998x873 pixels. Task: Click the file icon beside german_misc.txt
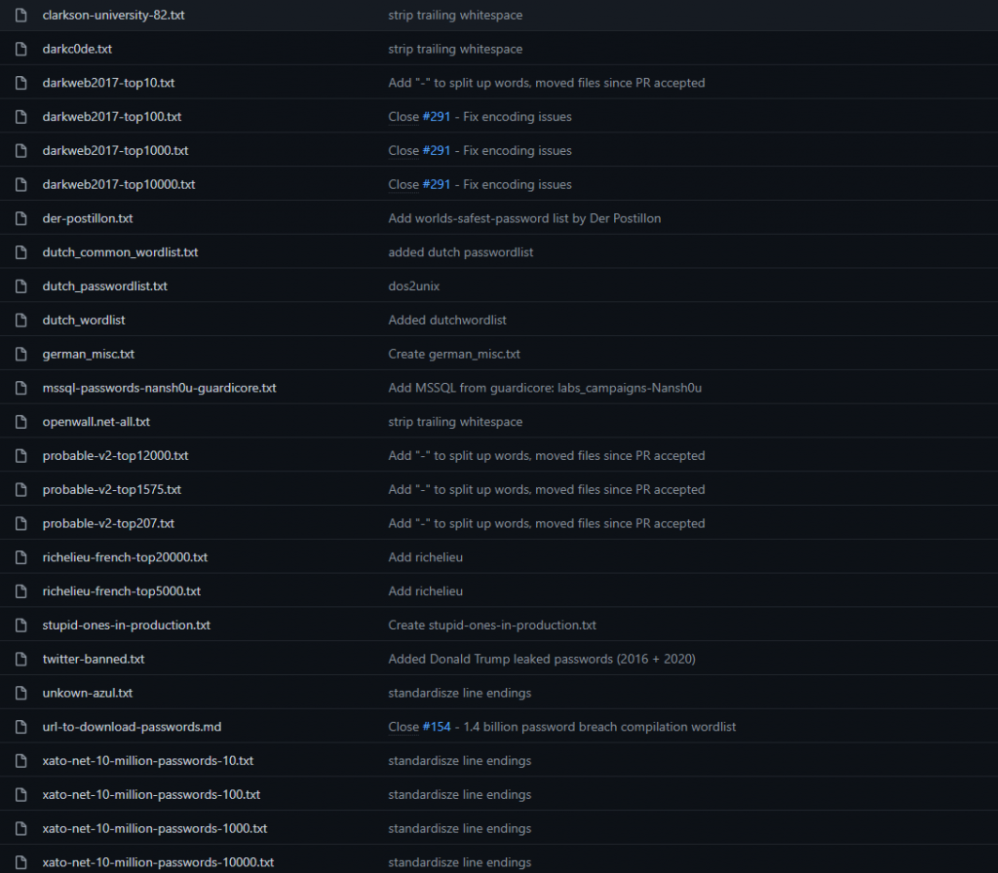[20, 354]
